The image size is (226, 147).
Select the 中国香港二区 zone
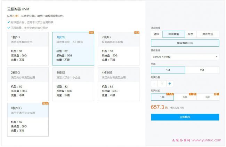coord(185,43)
